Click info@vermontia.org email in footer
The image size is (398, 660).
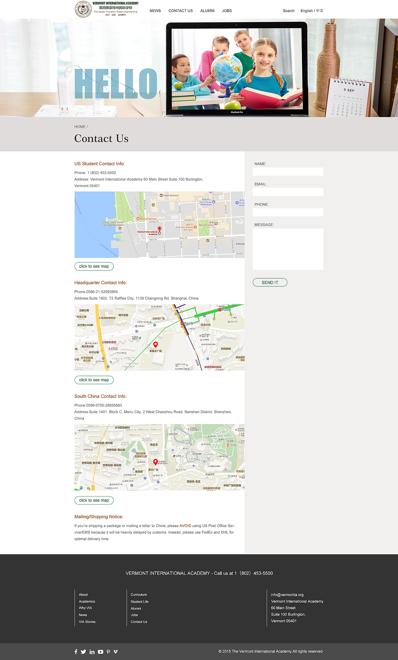click(287, 595)
